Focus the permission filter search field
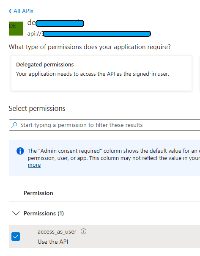Screen dimensions: 200x256 pyautogui.click(x=104, y=125)
